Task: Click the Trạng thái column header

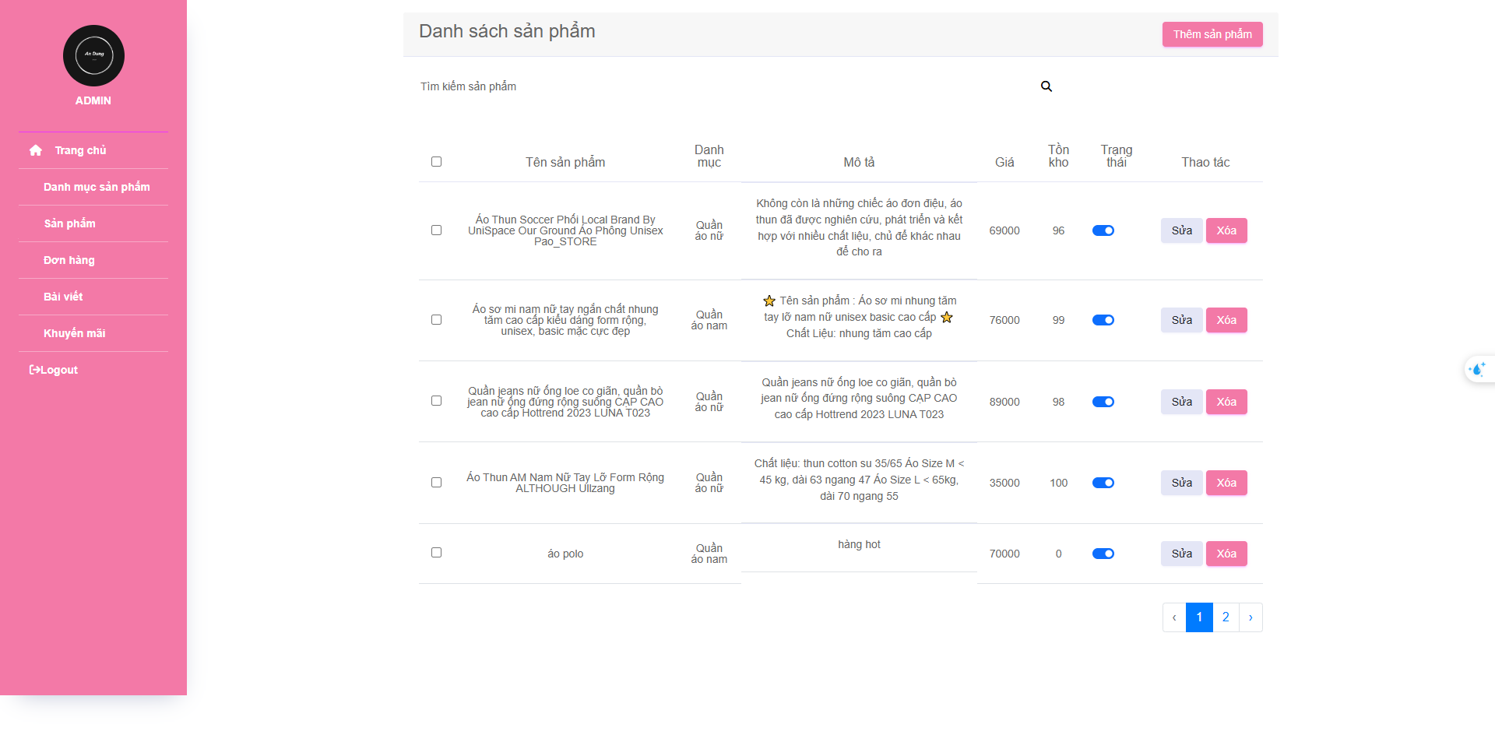Action: [x=1117, y=156]
